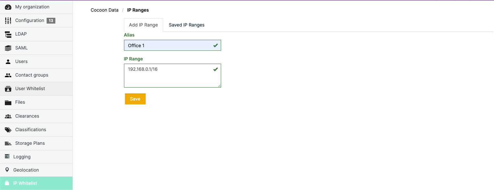Image resolution: width=494 pixels, height=190 pixels.
Task: Click the Alias field label
Action: pyautogui.click(x=129, y=35)
